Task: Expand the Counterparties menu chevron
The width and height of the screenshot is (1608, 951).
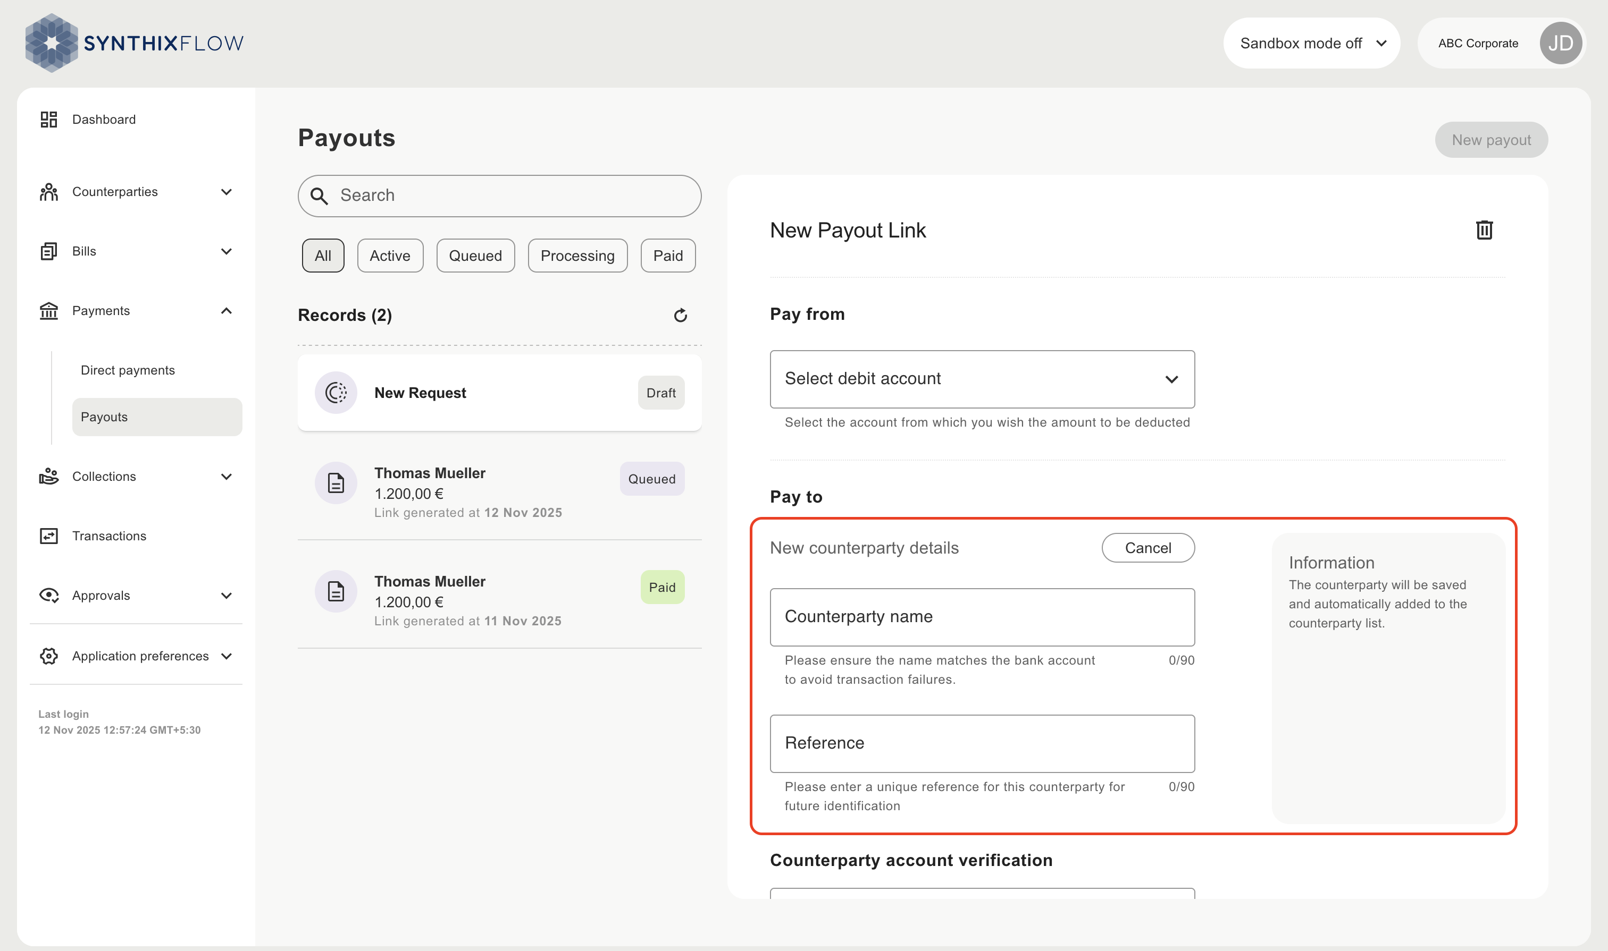Action: [227, 192]
